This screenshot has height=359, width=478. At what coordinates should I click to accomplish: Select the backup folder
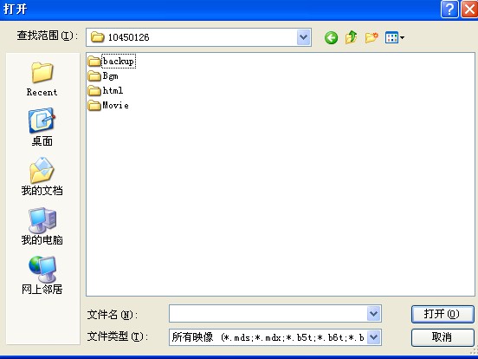111,61
